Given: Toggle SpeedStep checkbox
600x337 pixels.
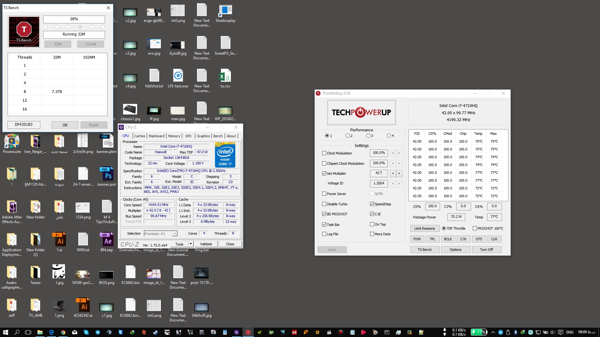Looking at the screenshot, I should [372, 204].
